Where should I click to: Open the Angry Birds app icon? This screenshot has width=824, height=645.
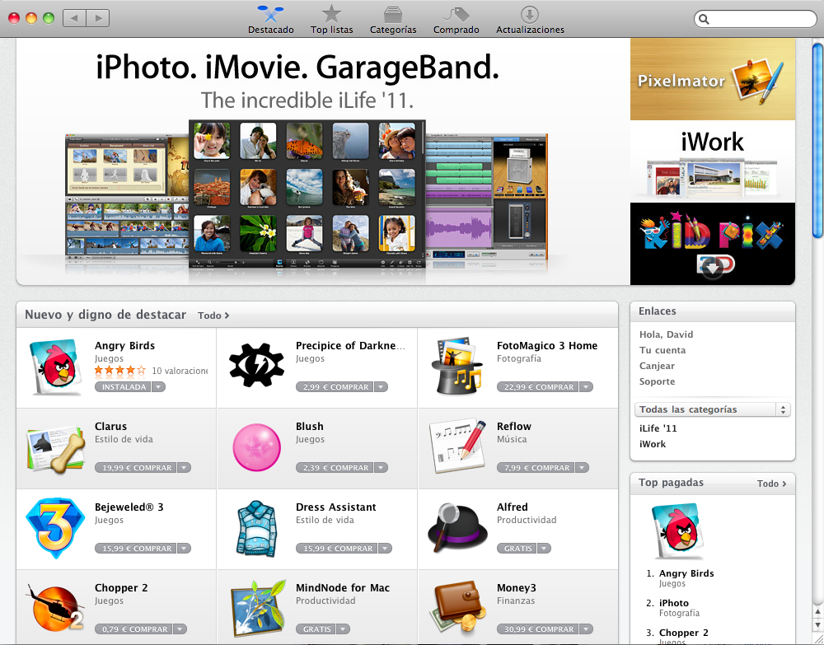pos(56,367)
